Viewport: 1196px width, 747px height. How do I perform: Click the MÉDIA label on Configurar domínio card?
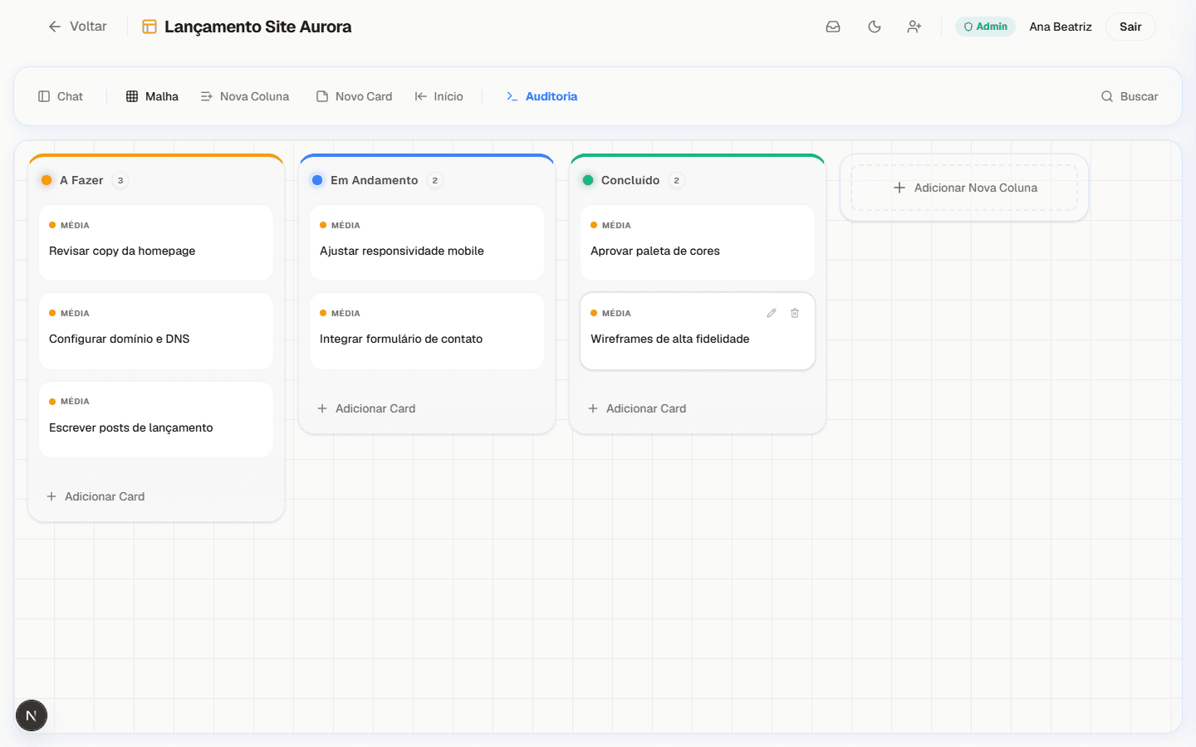coord(75,313)
